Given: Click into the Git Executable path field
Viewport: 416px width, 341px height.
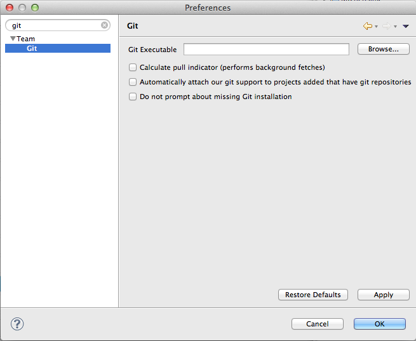Looking at the screenshot, I should coord(266,50).
